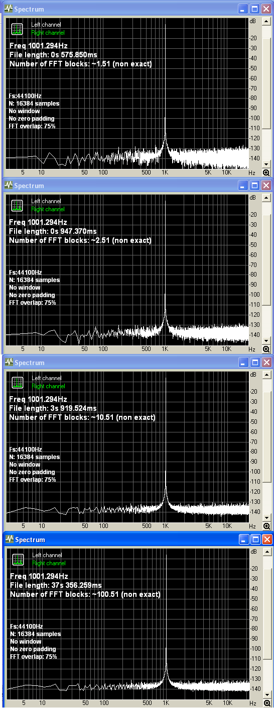The width and height of the screenshot is (274, 708).
Task: Minimize the Spectrum window with ~1.51 FFT blocks
Action: click(243, 9)
